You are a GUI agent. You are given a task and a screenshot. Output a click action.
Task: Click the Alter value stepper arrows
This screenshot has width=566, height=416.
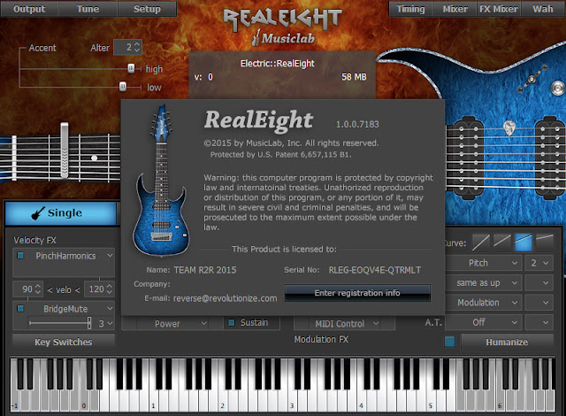[137, 47]
